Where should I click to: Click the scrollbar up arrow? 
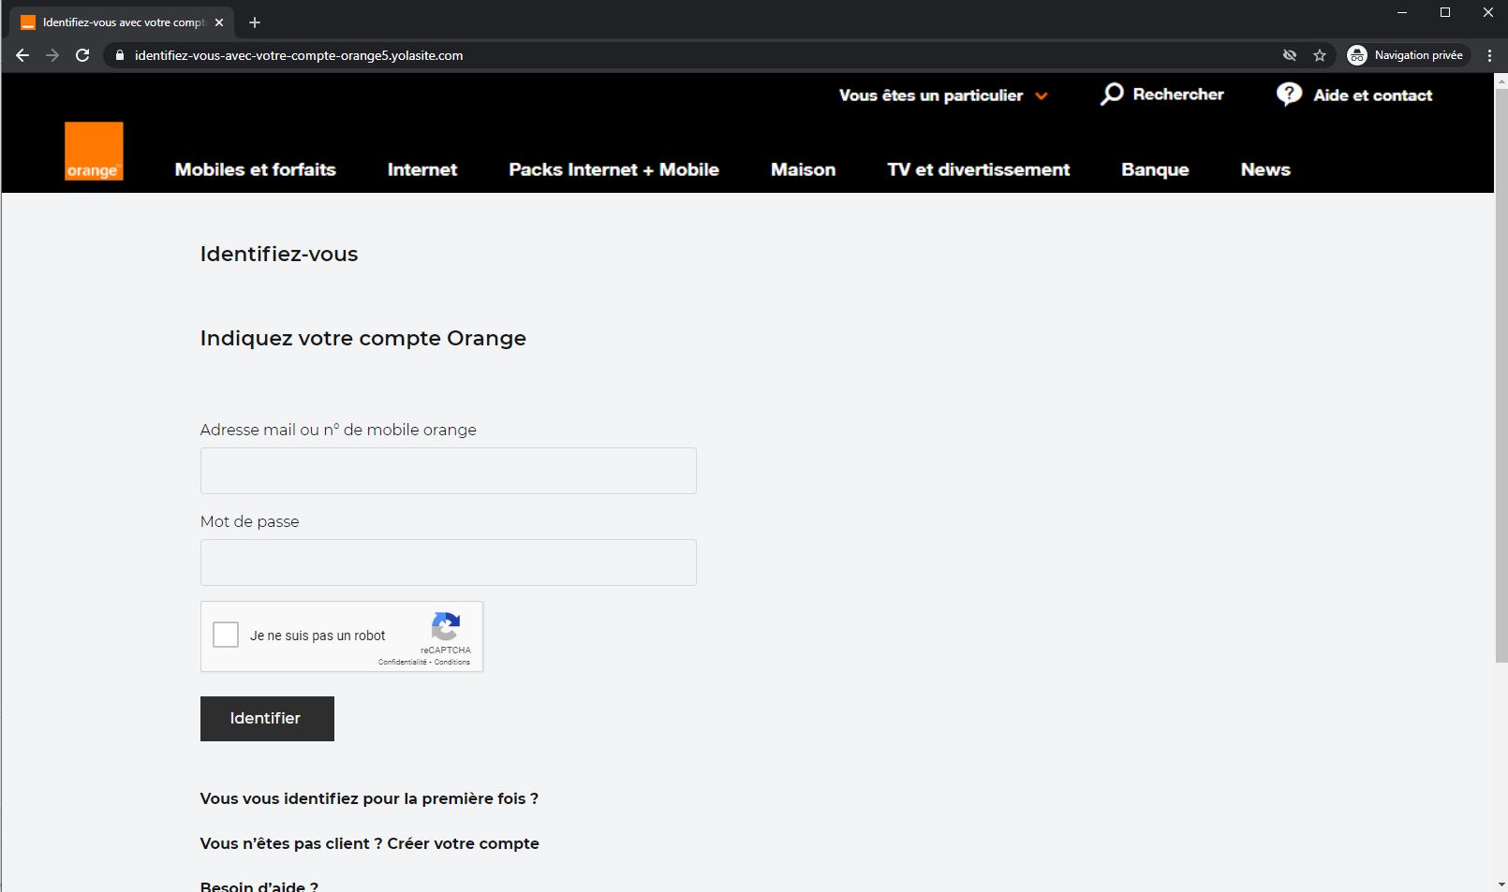(1501, 80)
